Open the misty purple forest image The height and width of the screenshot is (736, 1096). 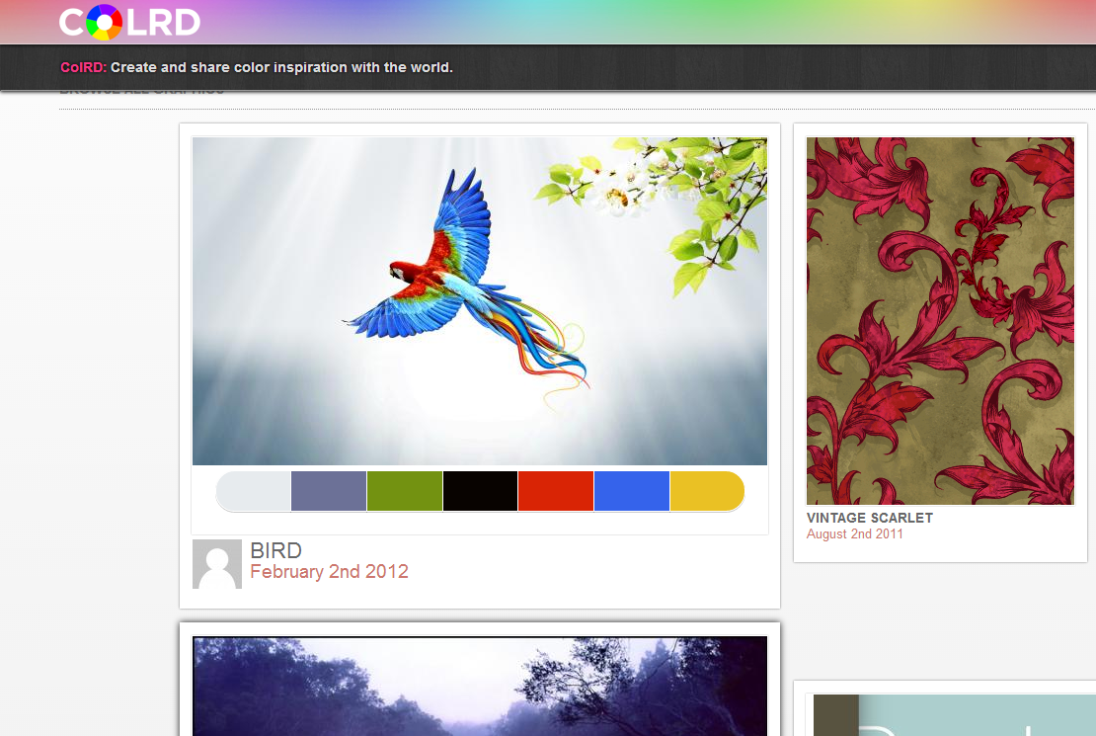pyautogui.click(x=480, y=687)
